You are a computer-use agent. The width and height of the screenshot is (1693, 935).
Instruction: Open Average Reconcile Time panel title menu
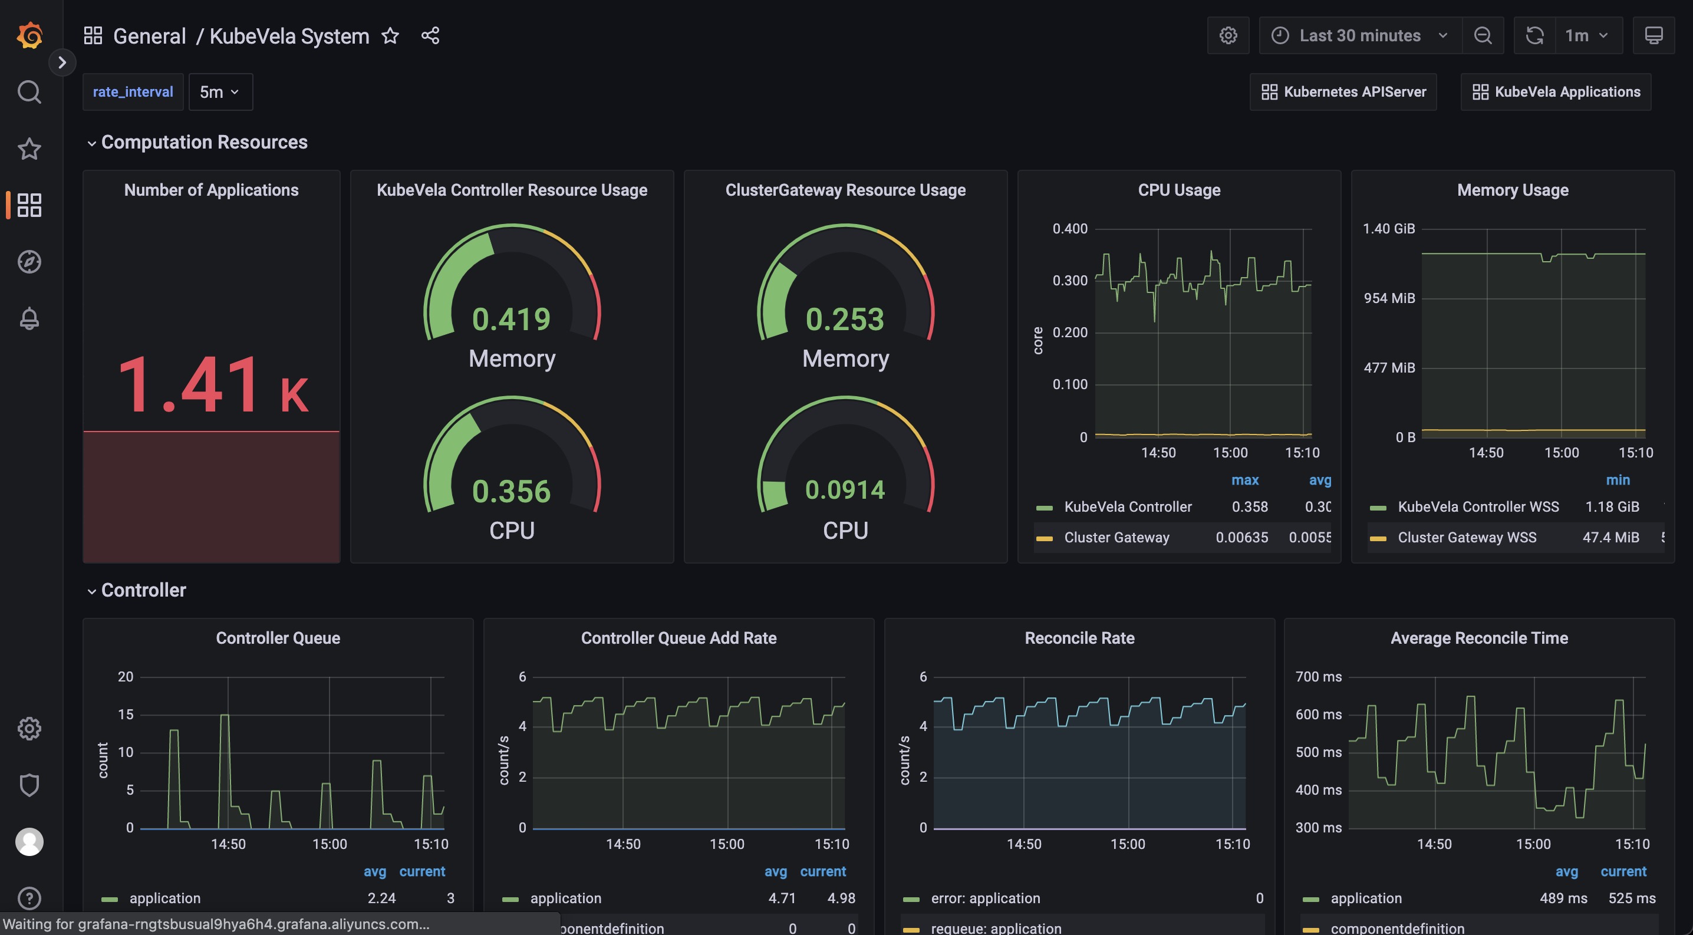pos(1479,638)
